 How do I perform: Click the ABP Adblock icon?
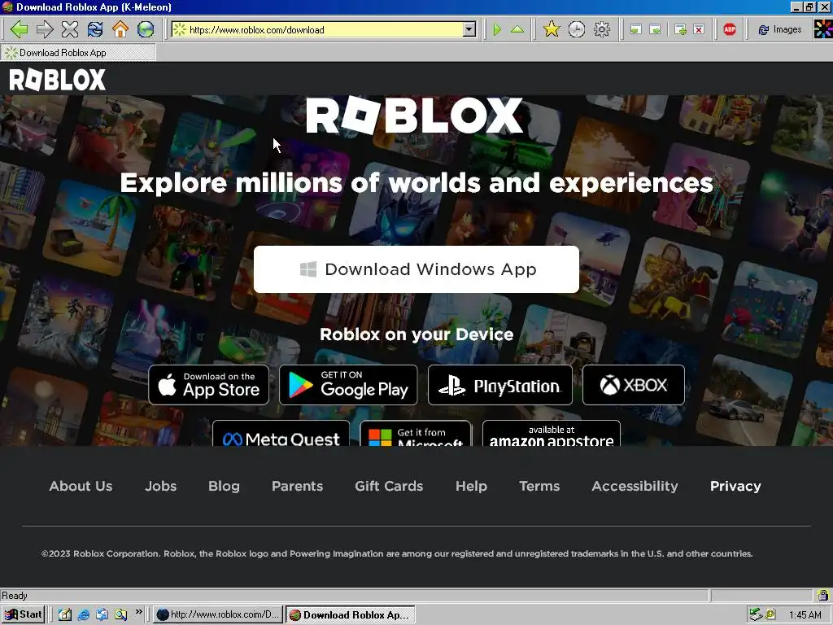[x=730, y=29]
